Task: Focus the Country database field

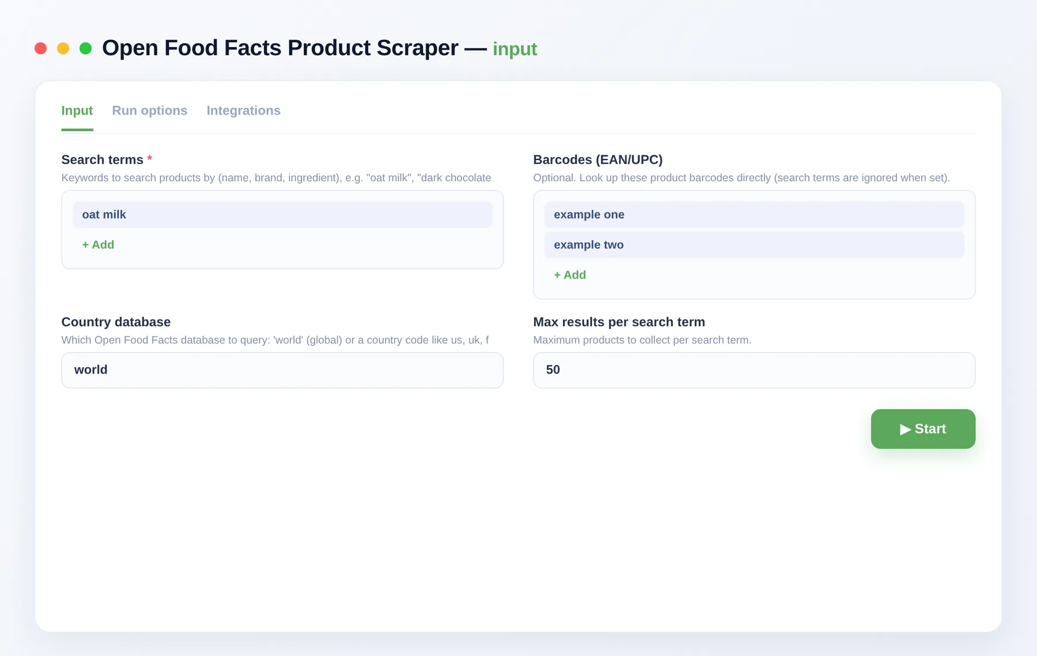Action: (x=282, y=370)
